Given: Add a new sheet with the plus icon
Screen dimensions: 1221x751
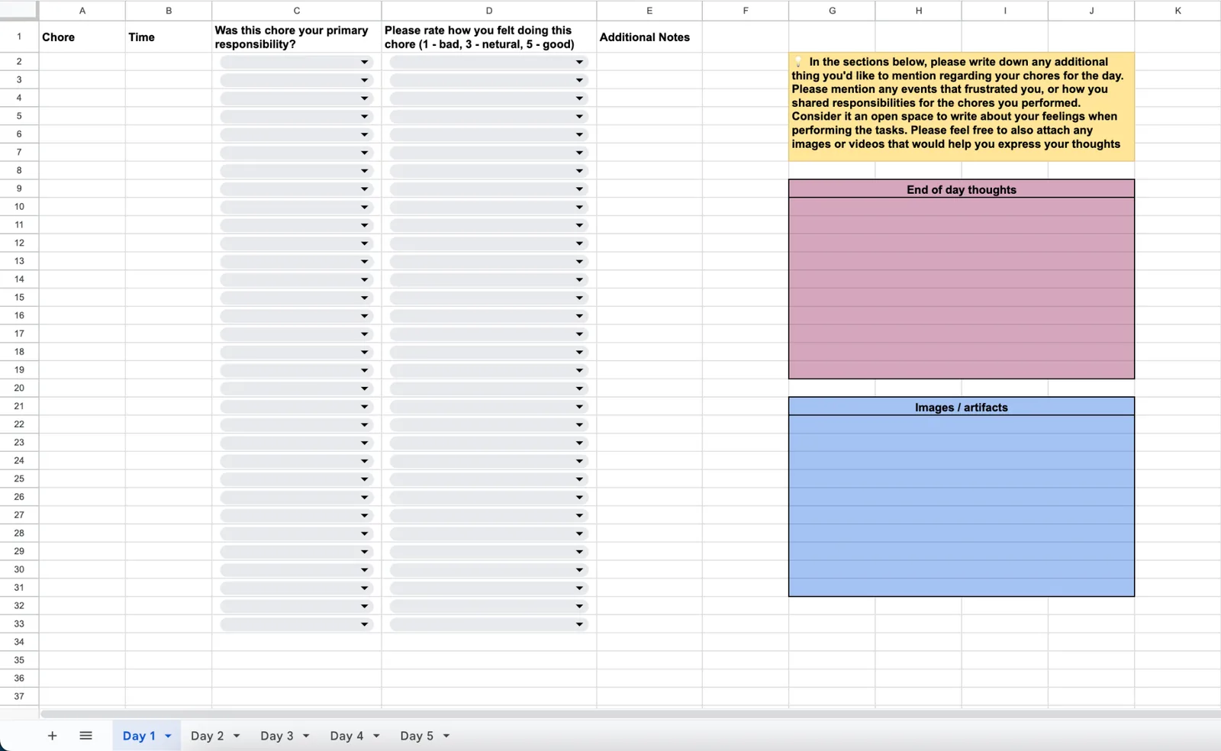Looking at the screenshot, I should tap(52, 736).
